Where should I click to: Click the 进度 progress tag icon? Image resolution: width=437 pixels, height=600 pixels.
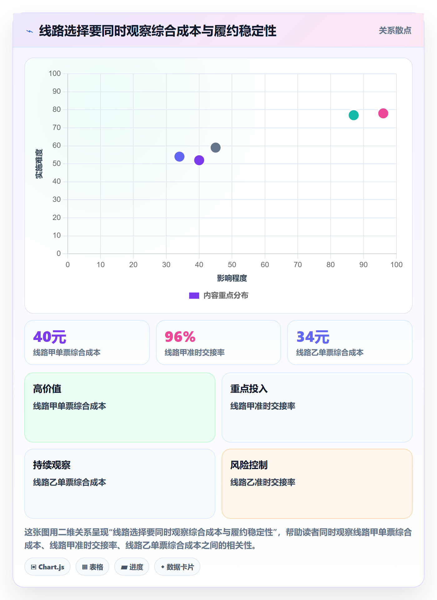point(124,567)
